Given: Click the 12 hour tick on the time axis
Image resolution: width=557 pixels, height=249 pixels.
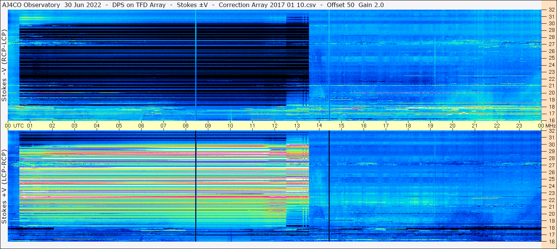Looking at the screenshot, I should (x=275, y=126).
